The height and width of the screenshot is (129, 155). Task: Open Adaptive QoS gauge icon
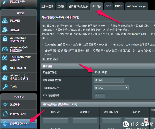click(5, 49)
